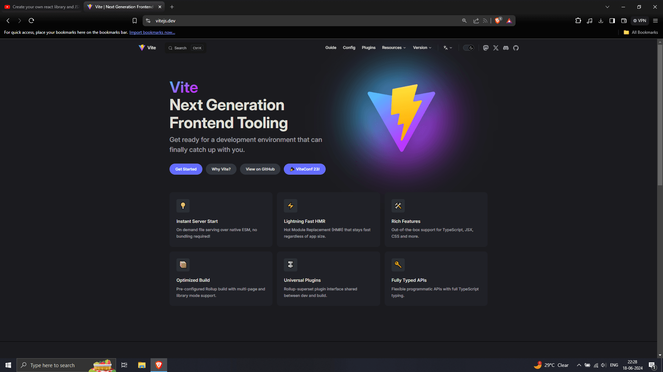
Task: Expand the Version dropdown menu
Action: pos(422,48)
